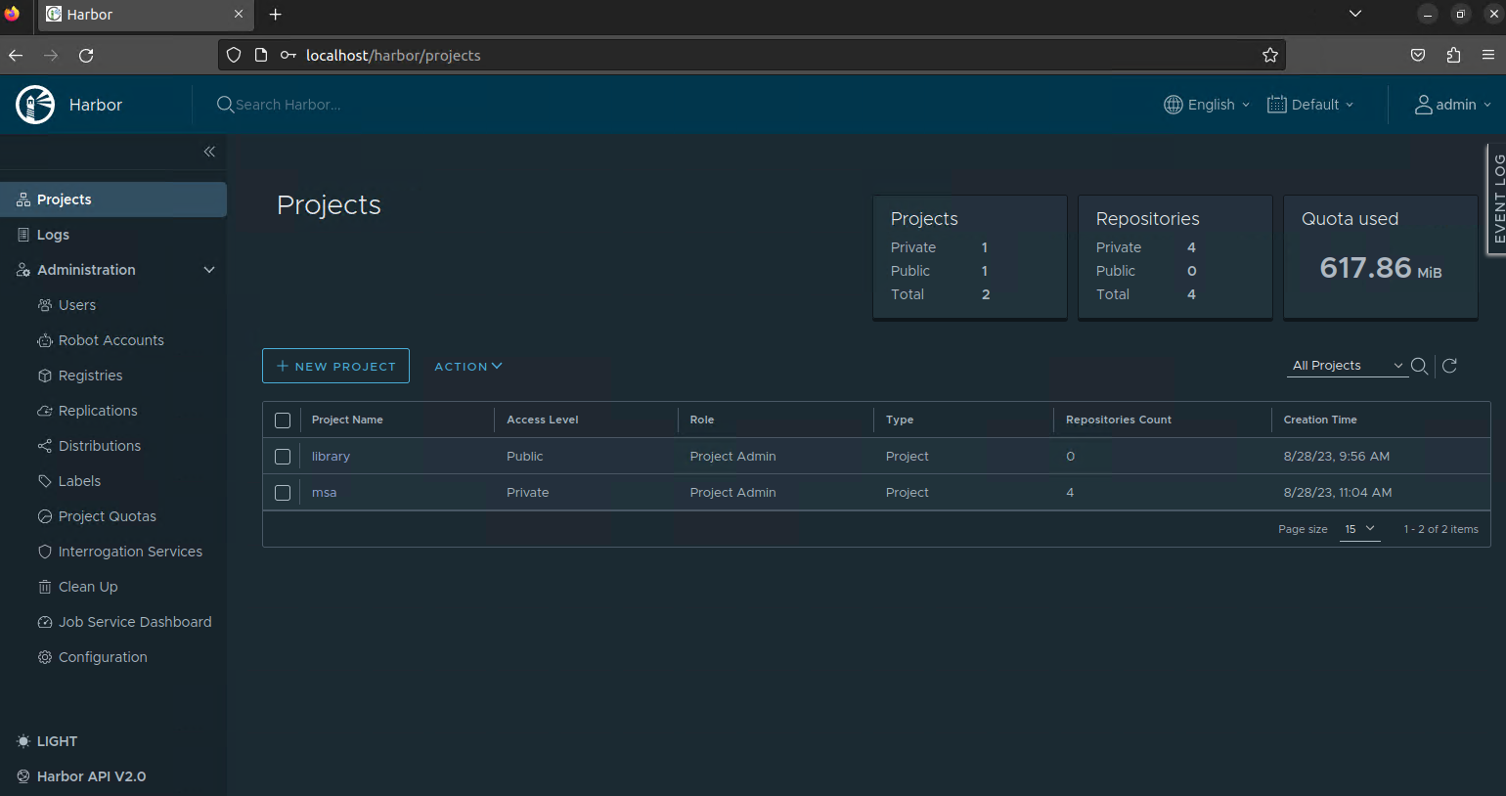Click the admin user avatar icon
Image resolution: width=1506 pixels, height=796 pixels.
click(1424, 105)
